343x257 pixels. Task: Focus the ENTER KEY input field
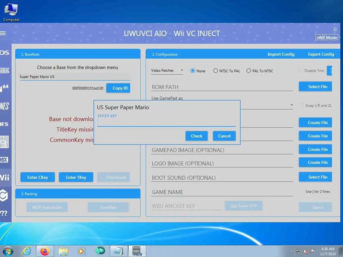coord(166,123)
